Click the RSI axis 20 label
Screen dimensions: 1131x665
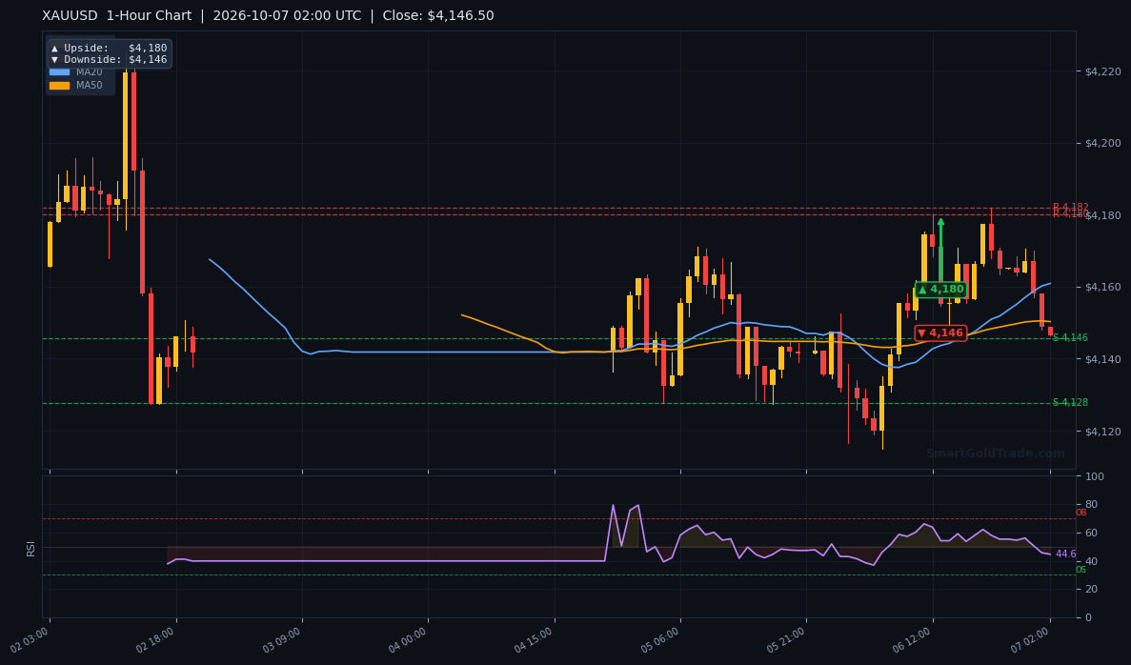click(x=1091, y=590)
